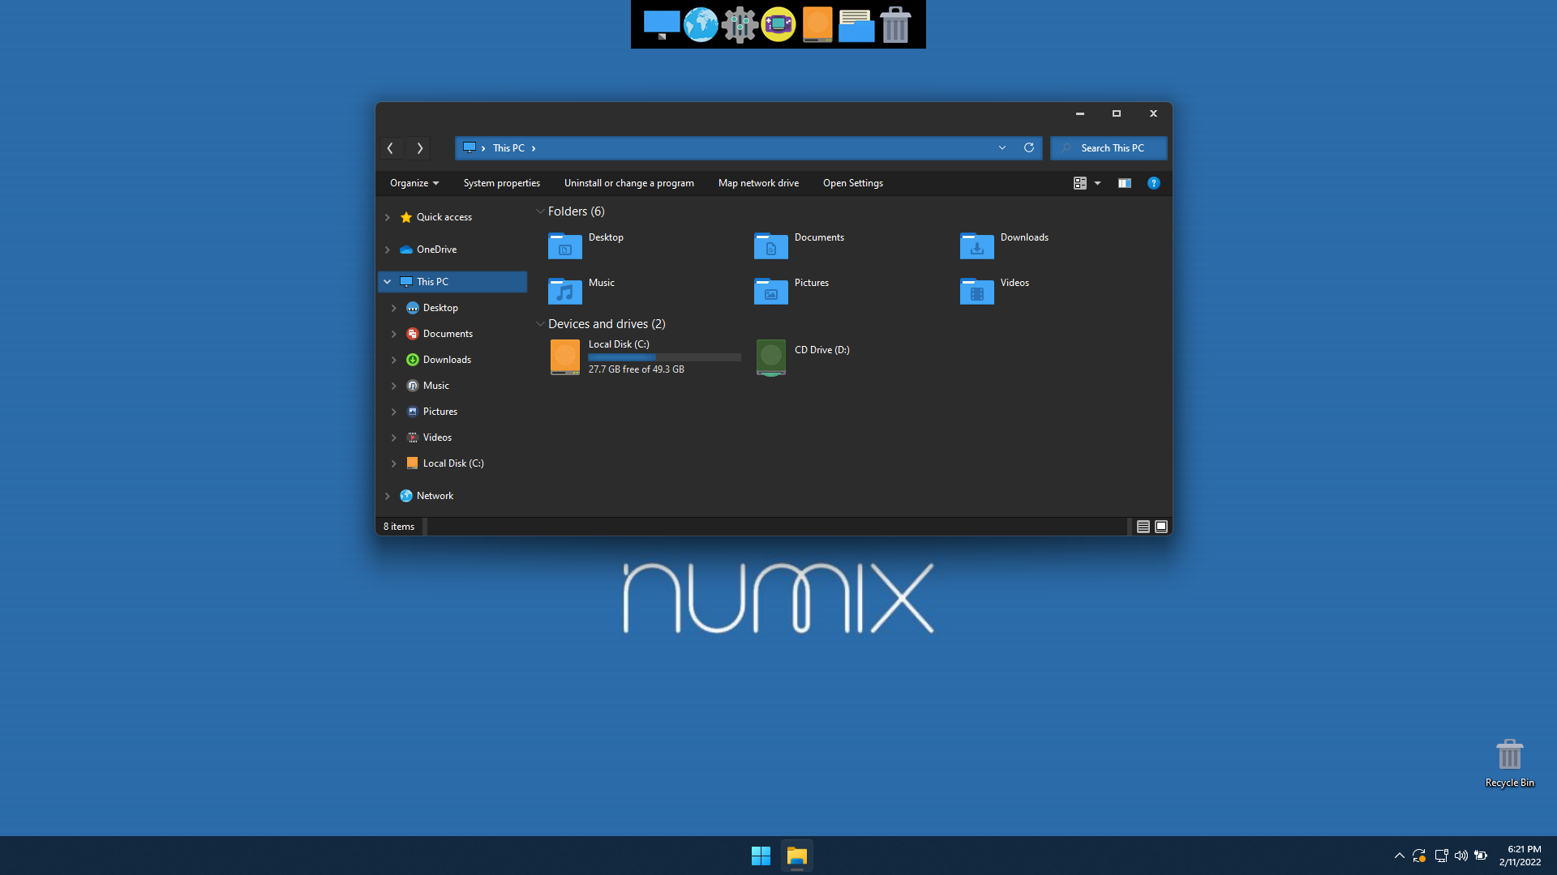The width and height of the screenshot is (1557, 875).
Task: Switch to the details view in the status bar
Action: [1143, 527]
